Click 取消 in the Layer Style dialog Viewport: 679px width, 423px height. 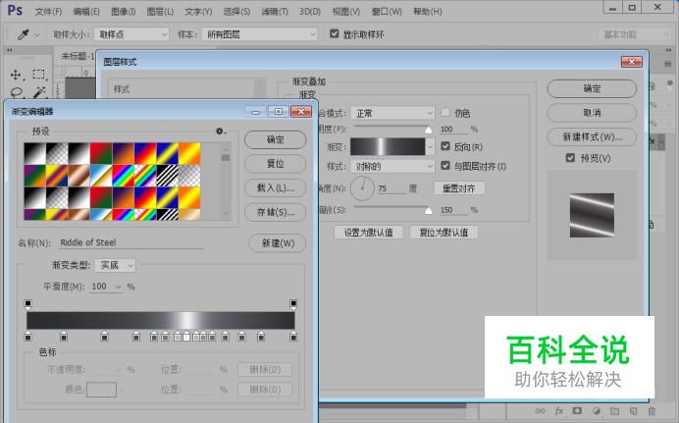pos(592,113)
